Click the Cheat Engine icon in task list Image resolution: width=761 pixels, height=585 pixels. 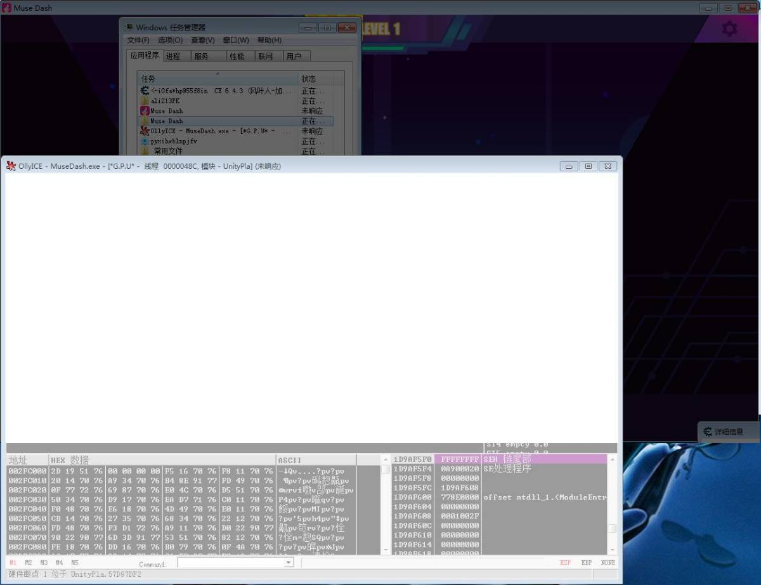pyautogui.click(x=145, y=91)
